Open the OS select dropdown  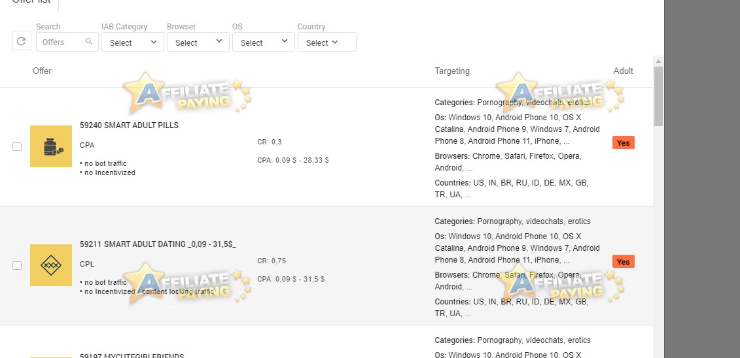pos(263,42)
